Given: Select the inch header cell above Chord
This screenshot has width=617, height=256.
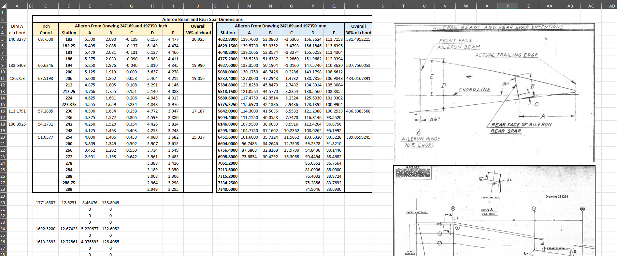Looking at the screenshot, I should coord(46,26).
